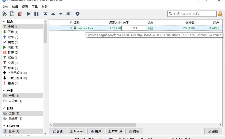Screen dimensions: 225x139
Task: Move torrent to bottom of queue
Action: 68,14
